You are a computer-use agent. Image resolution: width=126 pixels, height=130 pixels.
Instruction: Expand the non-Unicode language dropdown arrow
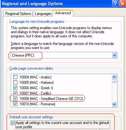(x=114, y=55)
